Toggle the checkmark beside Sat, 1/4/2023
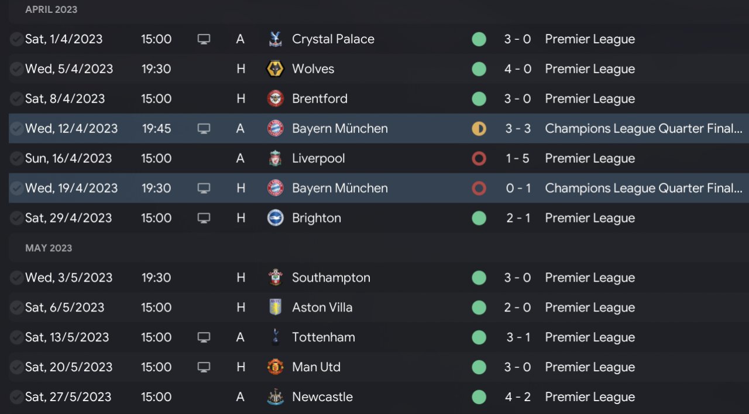Viewport: 749px width, 414px height. [x=16, y=39]
